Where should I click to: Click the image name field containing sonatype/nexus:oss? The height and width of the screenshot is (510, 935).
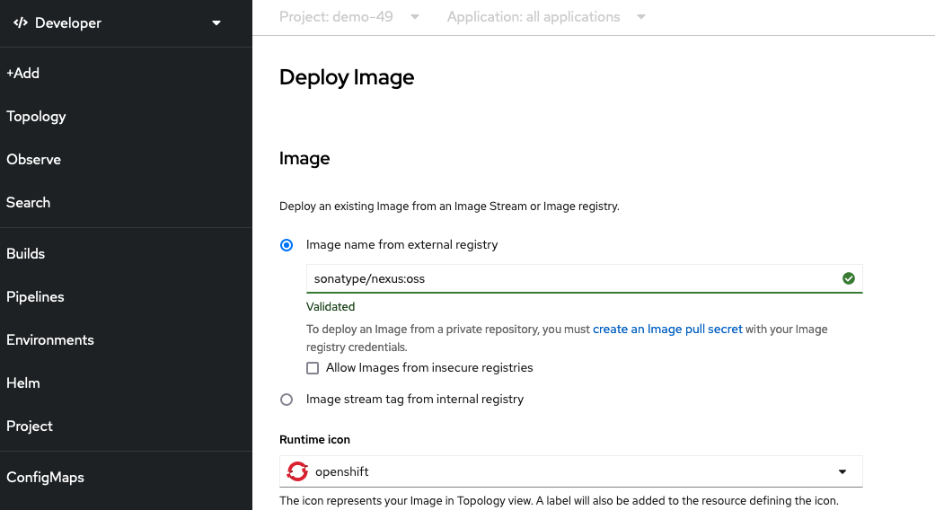pos(585,278)
